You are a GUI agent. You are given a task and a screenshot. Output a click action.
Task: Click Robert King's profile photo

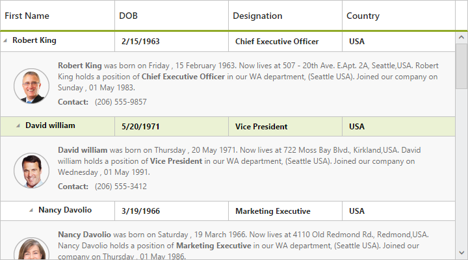31,86
